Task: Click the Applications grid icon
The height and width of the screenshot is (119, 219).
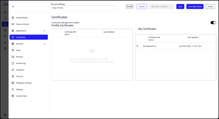Action: point(13,31)
